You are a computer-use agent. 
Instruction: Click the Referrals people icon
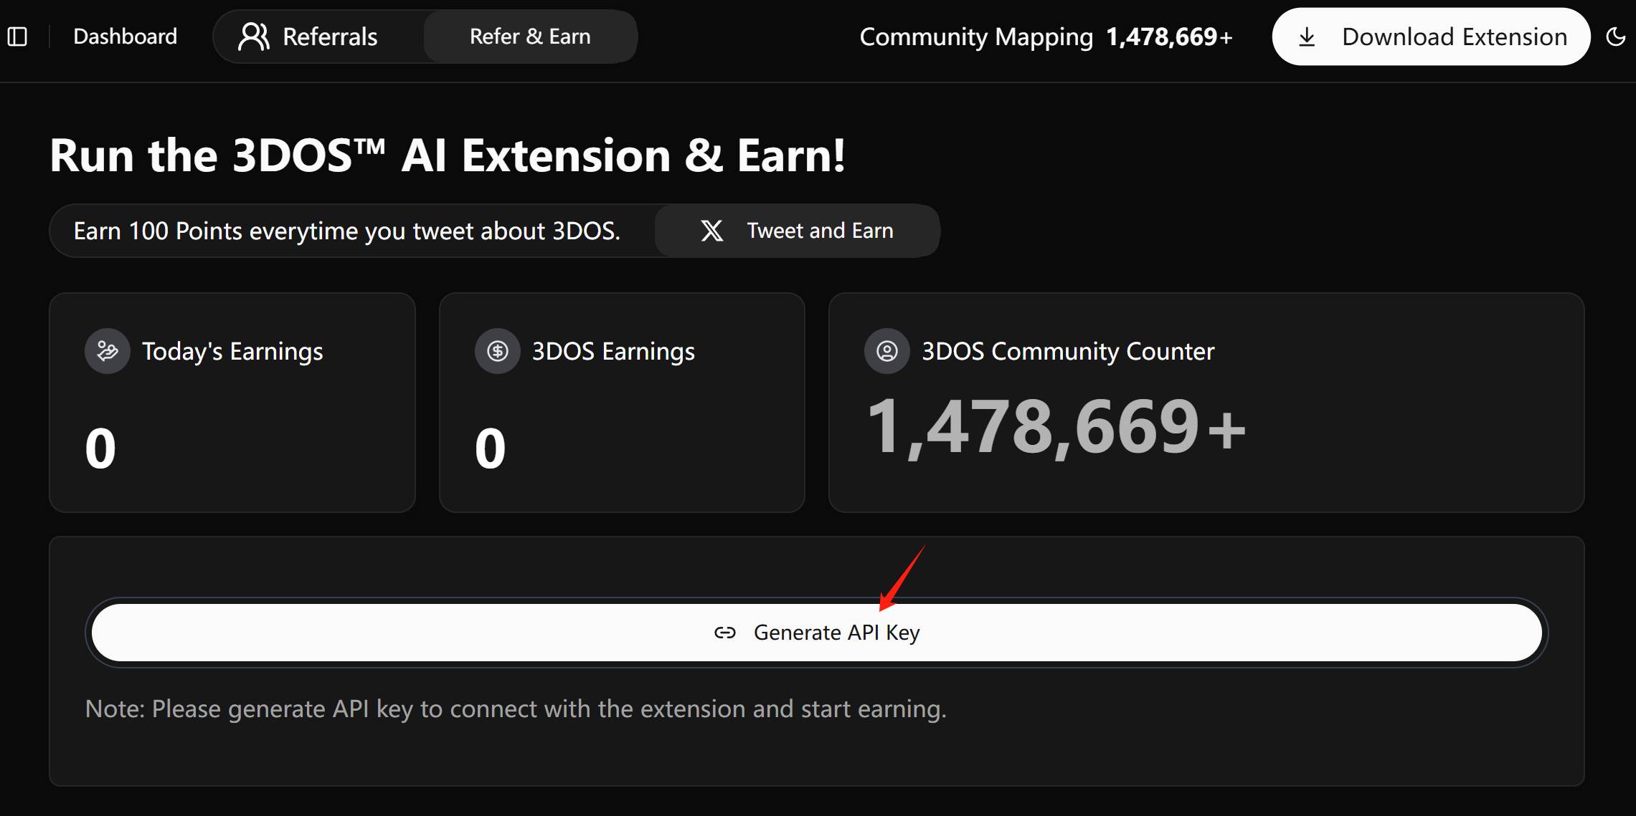pos(253,37)
